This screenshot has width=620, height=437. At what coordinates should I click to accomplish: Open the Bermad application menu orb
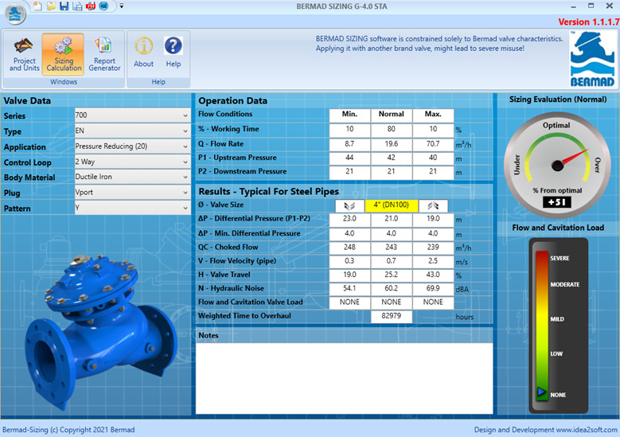(15, 13)
